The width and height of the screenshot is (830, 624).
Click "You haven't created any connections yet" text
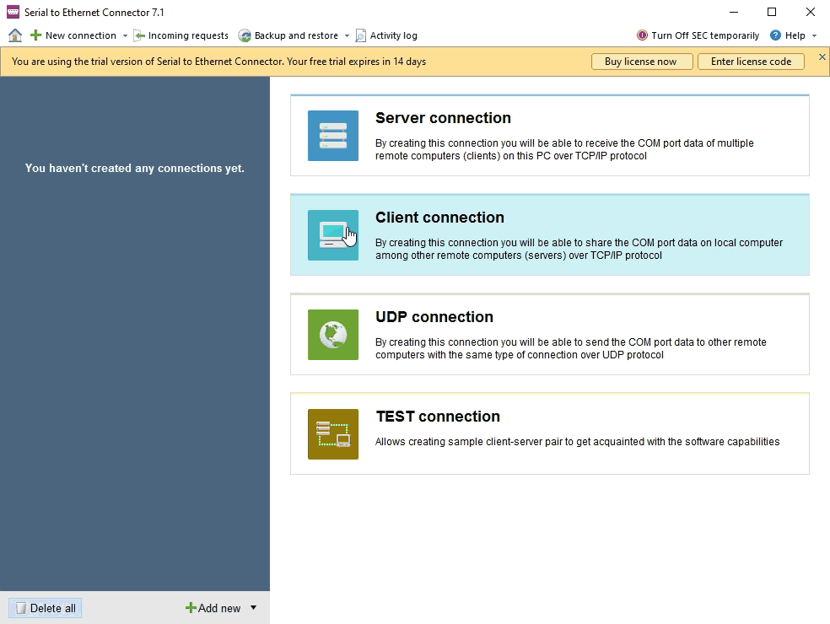click(134, 169)
